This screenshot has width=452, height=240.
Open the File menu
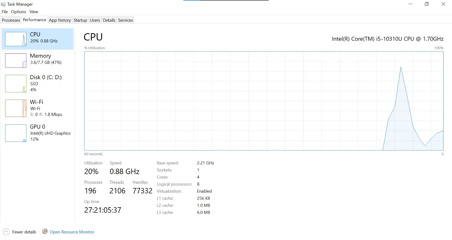(x=5, y=12)
